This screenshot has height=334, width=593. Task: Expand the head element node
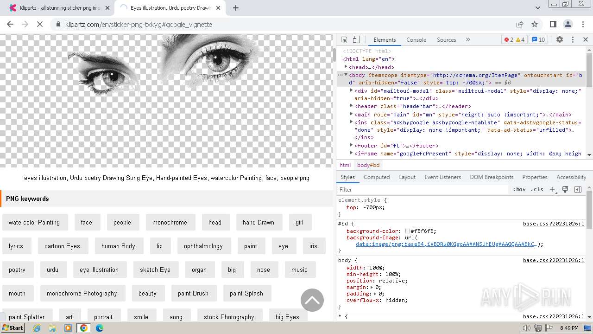346,67
